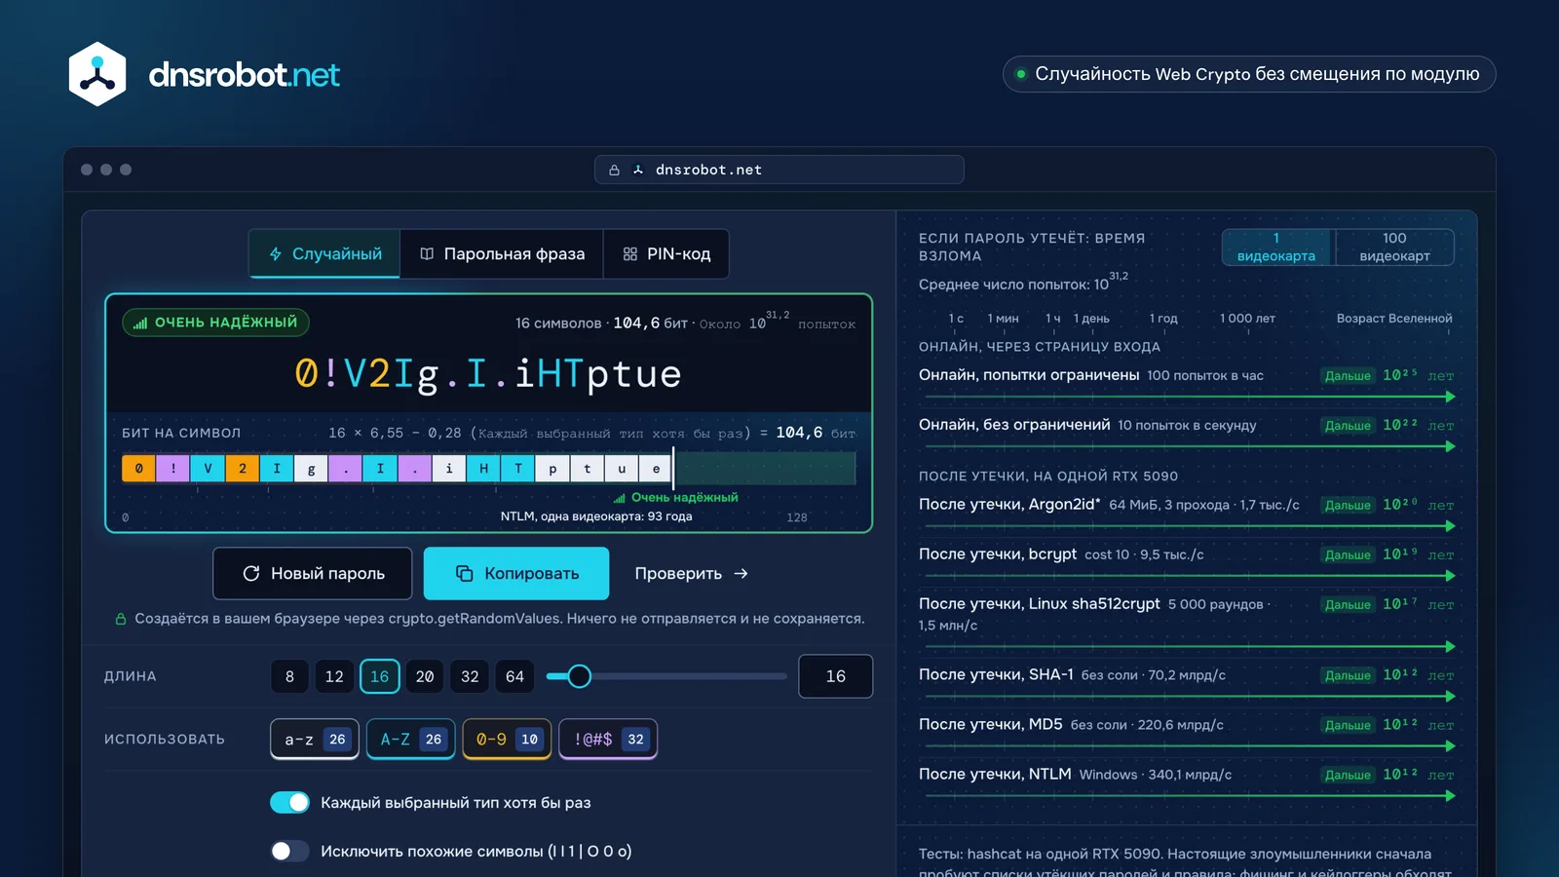
Task: Choose length preset 64
Action: pyautogui.click(x=515, y=676)
